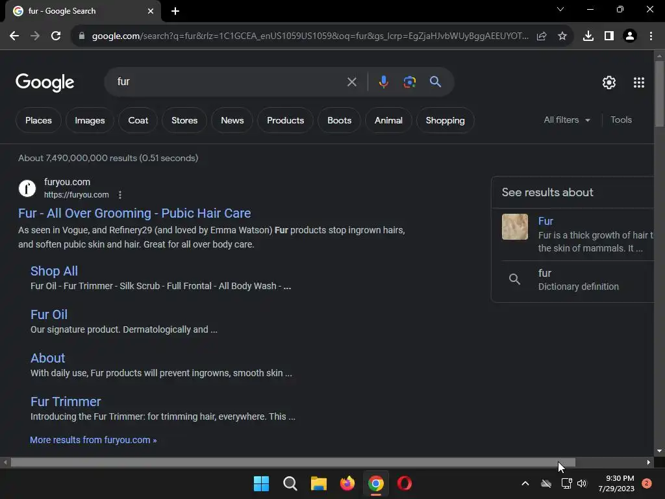
Task: Click the vertical scrollbar down arrow
Action: point(659,451)
